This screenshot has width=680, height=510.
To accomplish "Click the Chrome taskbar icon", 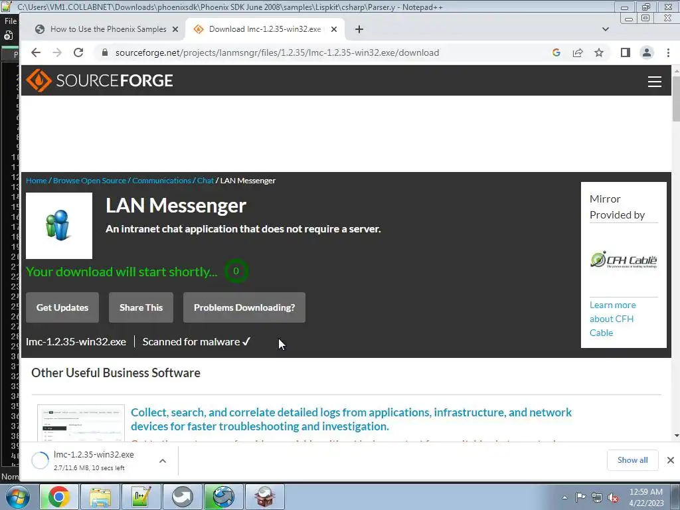I will point(59,497).
